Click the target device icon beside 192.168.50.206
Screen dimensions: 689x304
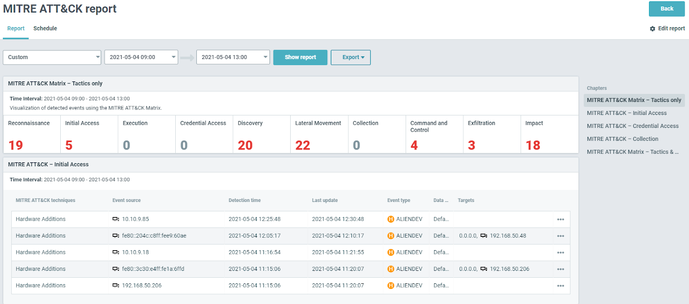[x=484, y=269]
